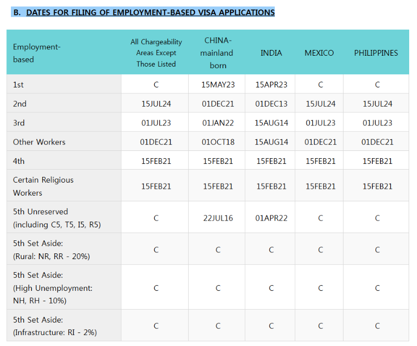
Task: Select the 5th Set Aside Rural row label
Action: pyautogui.click(x=51, y=250)
